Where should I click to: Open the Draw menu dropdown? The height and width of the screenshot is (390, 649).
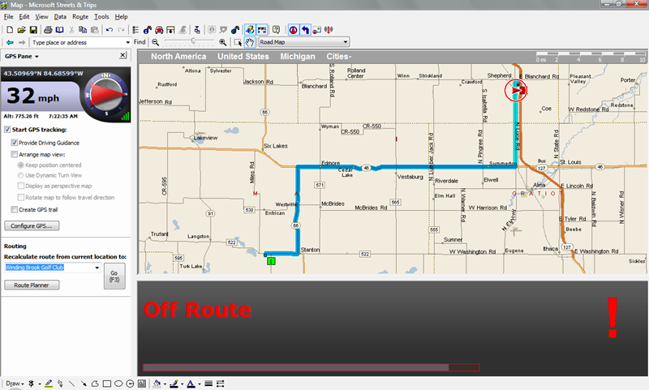(x=15, y=384)
